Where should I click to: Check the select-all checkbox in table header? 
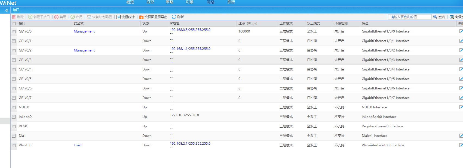tap(14, 24)
